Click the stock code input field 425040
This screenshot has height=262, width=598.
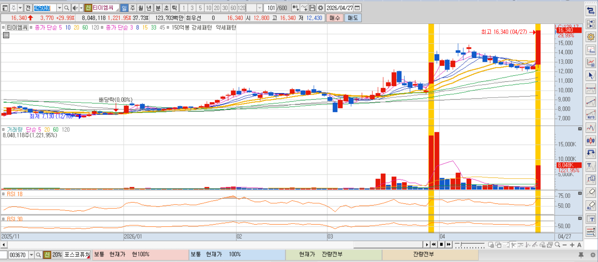[45, 8]
